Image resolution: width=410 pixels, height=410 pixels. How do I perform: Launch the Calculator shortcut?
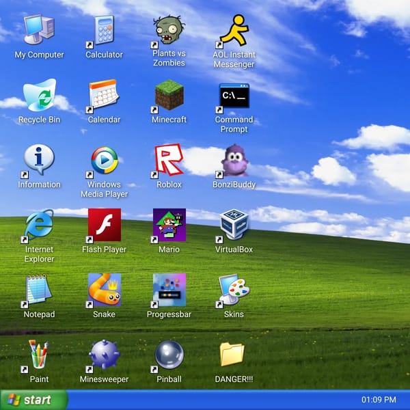tap(104, 30)
